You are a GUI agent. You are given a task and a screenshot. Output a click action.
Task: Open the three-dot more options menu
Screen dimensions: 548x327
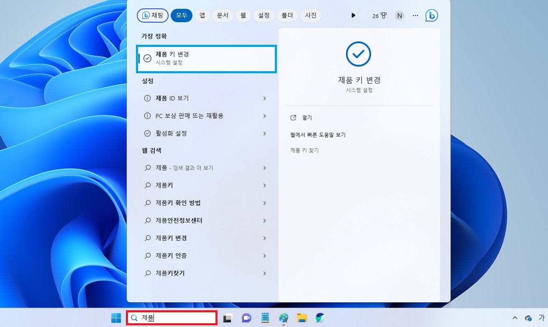click(x=415, y=15)
